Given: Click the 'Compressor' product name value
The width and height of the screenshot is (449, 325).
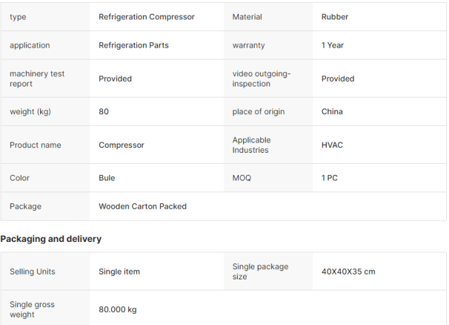Looking at the screenshot, I should point(122,145).
